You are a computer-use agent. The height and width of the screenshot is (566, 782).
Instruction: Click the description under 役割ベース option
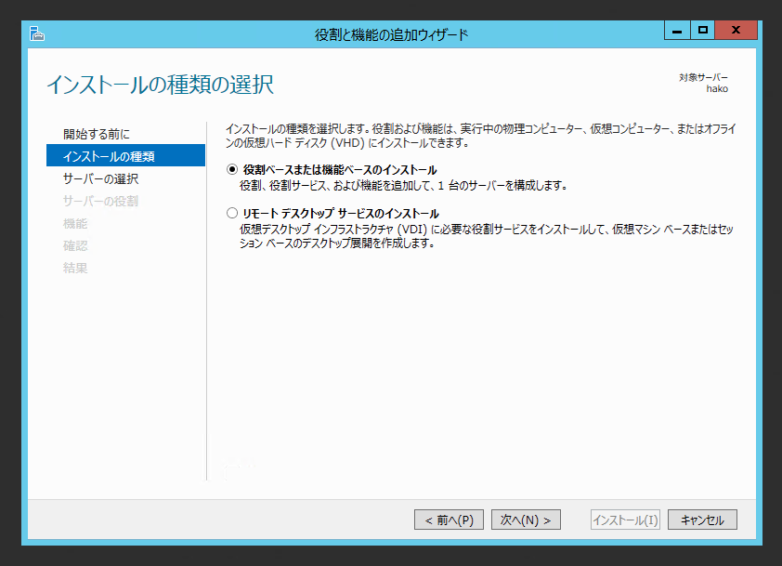coord(403,186)
